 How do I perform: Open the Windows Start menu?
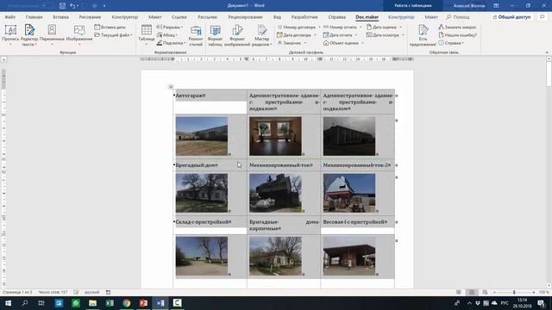tap(8, 303)
